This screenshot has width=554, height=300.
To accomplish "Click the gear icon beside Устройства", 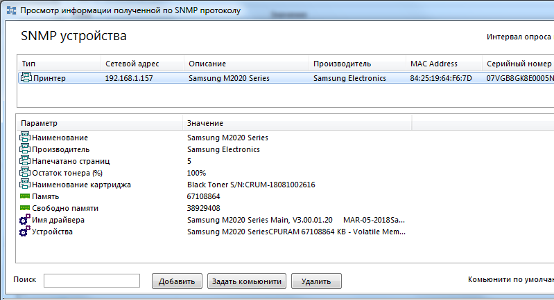I will 25,232.
